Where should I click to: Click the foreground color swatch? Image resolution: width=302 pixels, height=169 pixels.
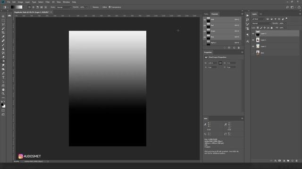click(x=2, y=105)
